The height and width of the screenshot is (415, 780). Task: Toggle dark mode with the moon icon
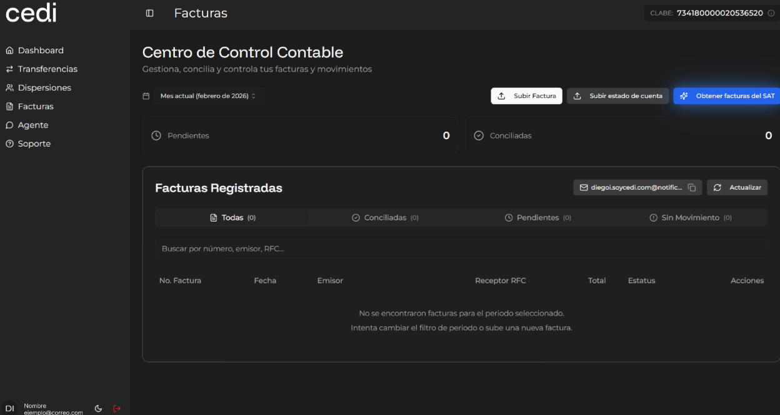pyautogui.click(x=98, y=408)
